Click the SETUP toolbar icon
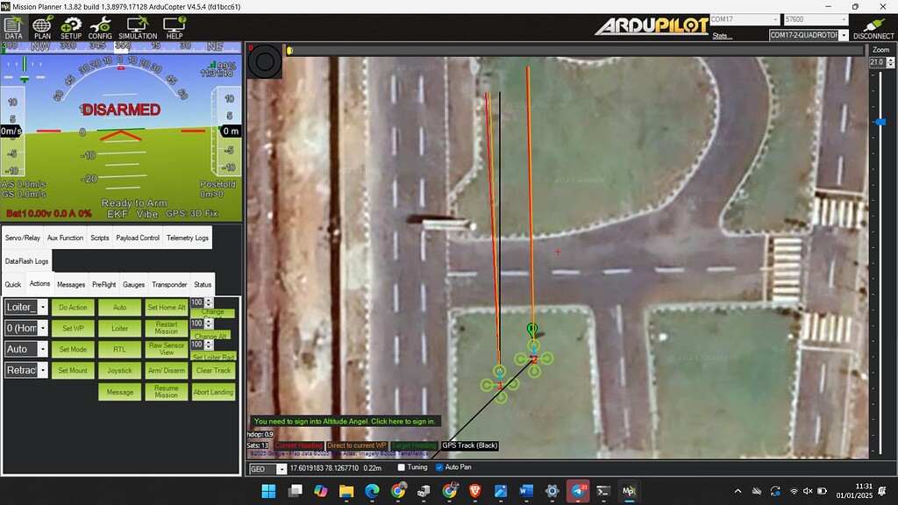898x505 pixels. point(71,27)
